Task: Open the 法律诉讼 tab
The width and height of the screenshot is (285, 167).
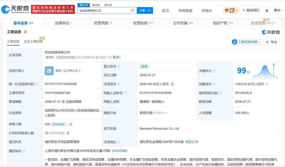Action: (63, 23)
